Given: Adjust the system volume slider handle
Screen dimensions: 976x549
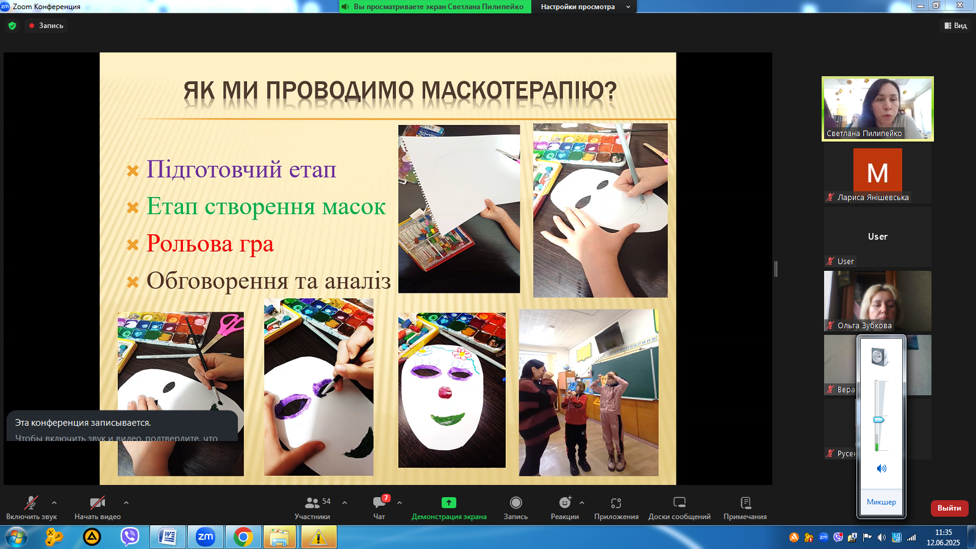Looking at the screenshot, I should click(879, 420).
